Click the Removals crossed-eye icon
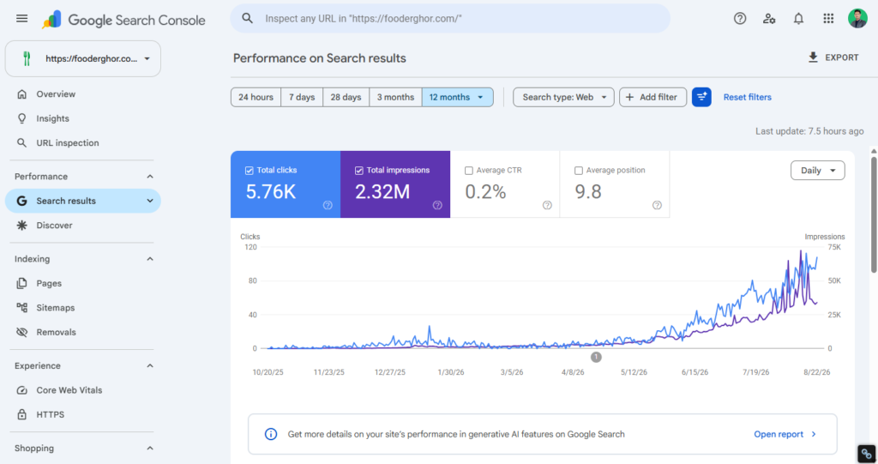The width and height of the screenshot is (878, 464). pyautogui.click(x=21, y=332)
